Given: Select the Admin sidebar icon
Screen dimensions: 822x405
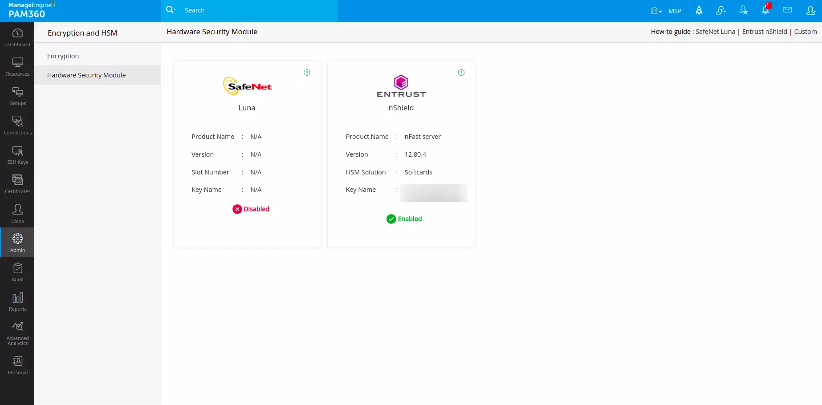Looking at the screenshot, I should [x=17, y=243].
